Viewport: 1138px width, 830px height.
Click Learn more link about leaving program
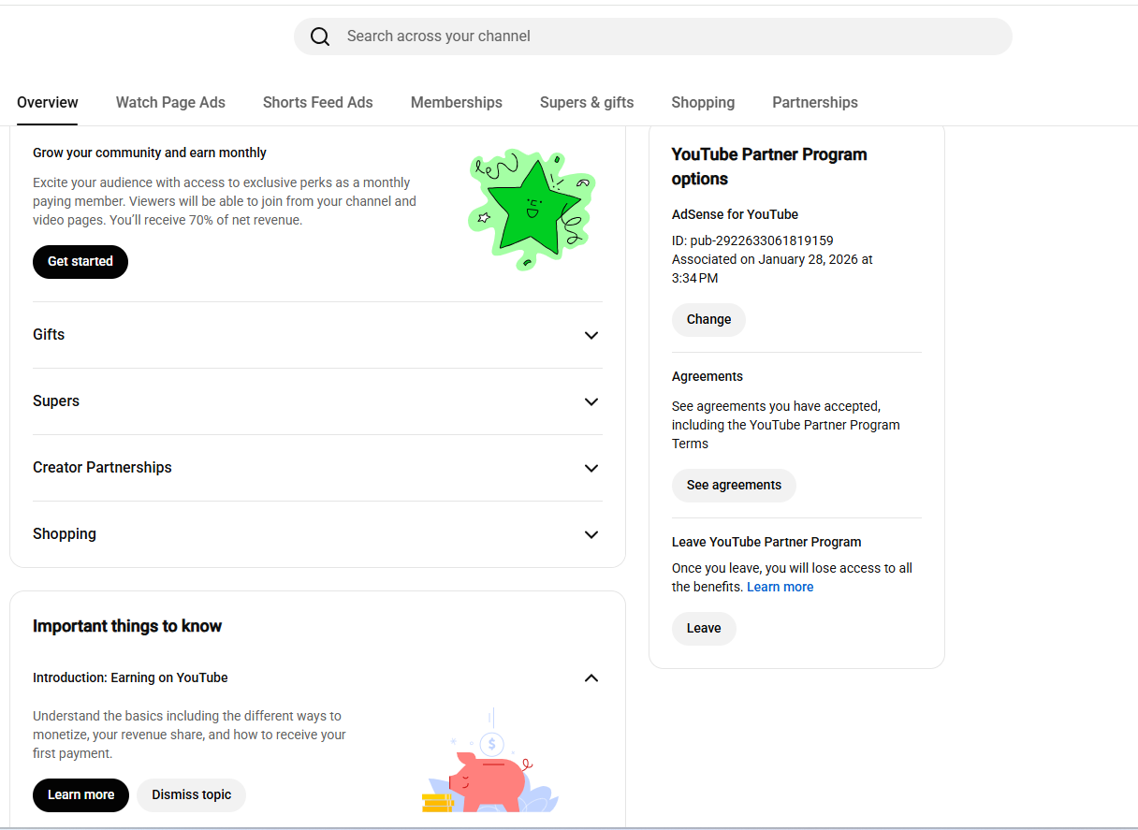click(781, 587)
